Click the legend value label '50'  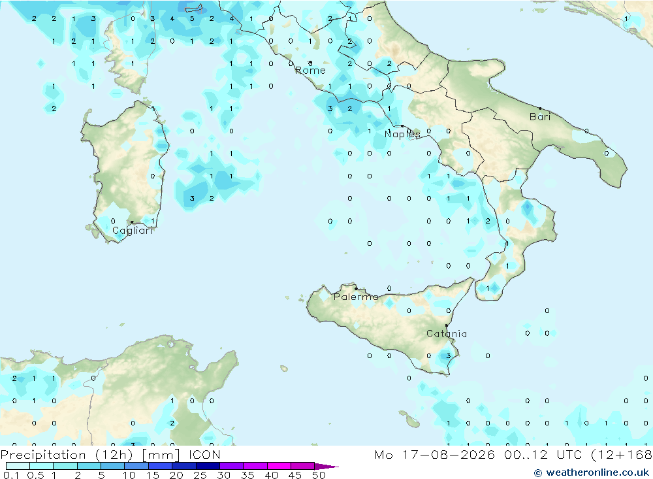(x=319, y=475)
